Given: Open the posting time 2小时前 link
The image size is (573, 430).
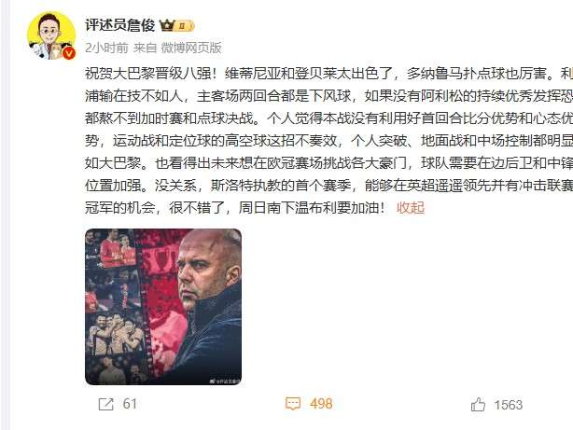Looking at the screenshot, I should pos(106,48).
